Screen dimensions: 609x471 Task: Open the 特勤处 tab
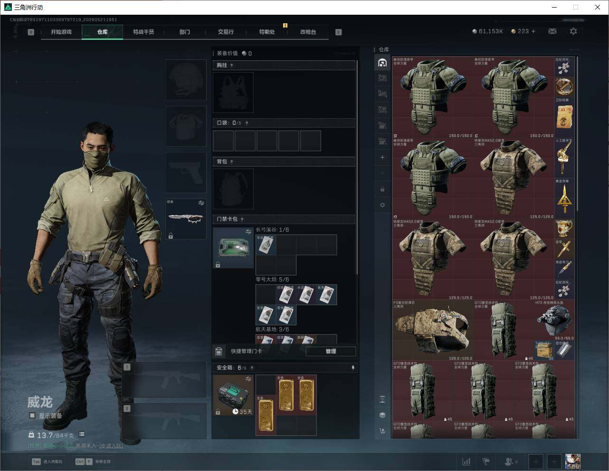(267, 32)
